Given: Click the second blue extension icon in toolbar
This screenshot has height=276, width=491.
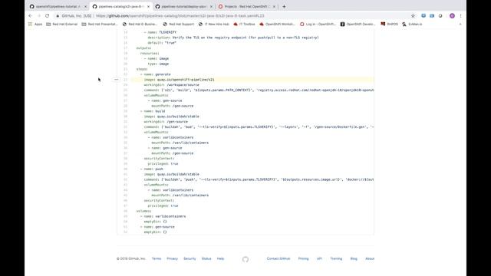Looking at the screenshot, I should (432, 15).
